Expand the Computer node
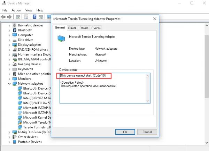 (9, 35)
